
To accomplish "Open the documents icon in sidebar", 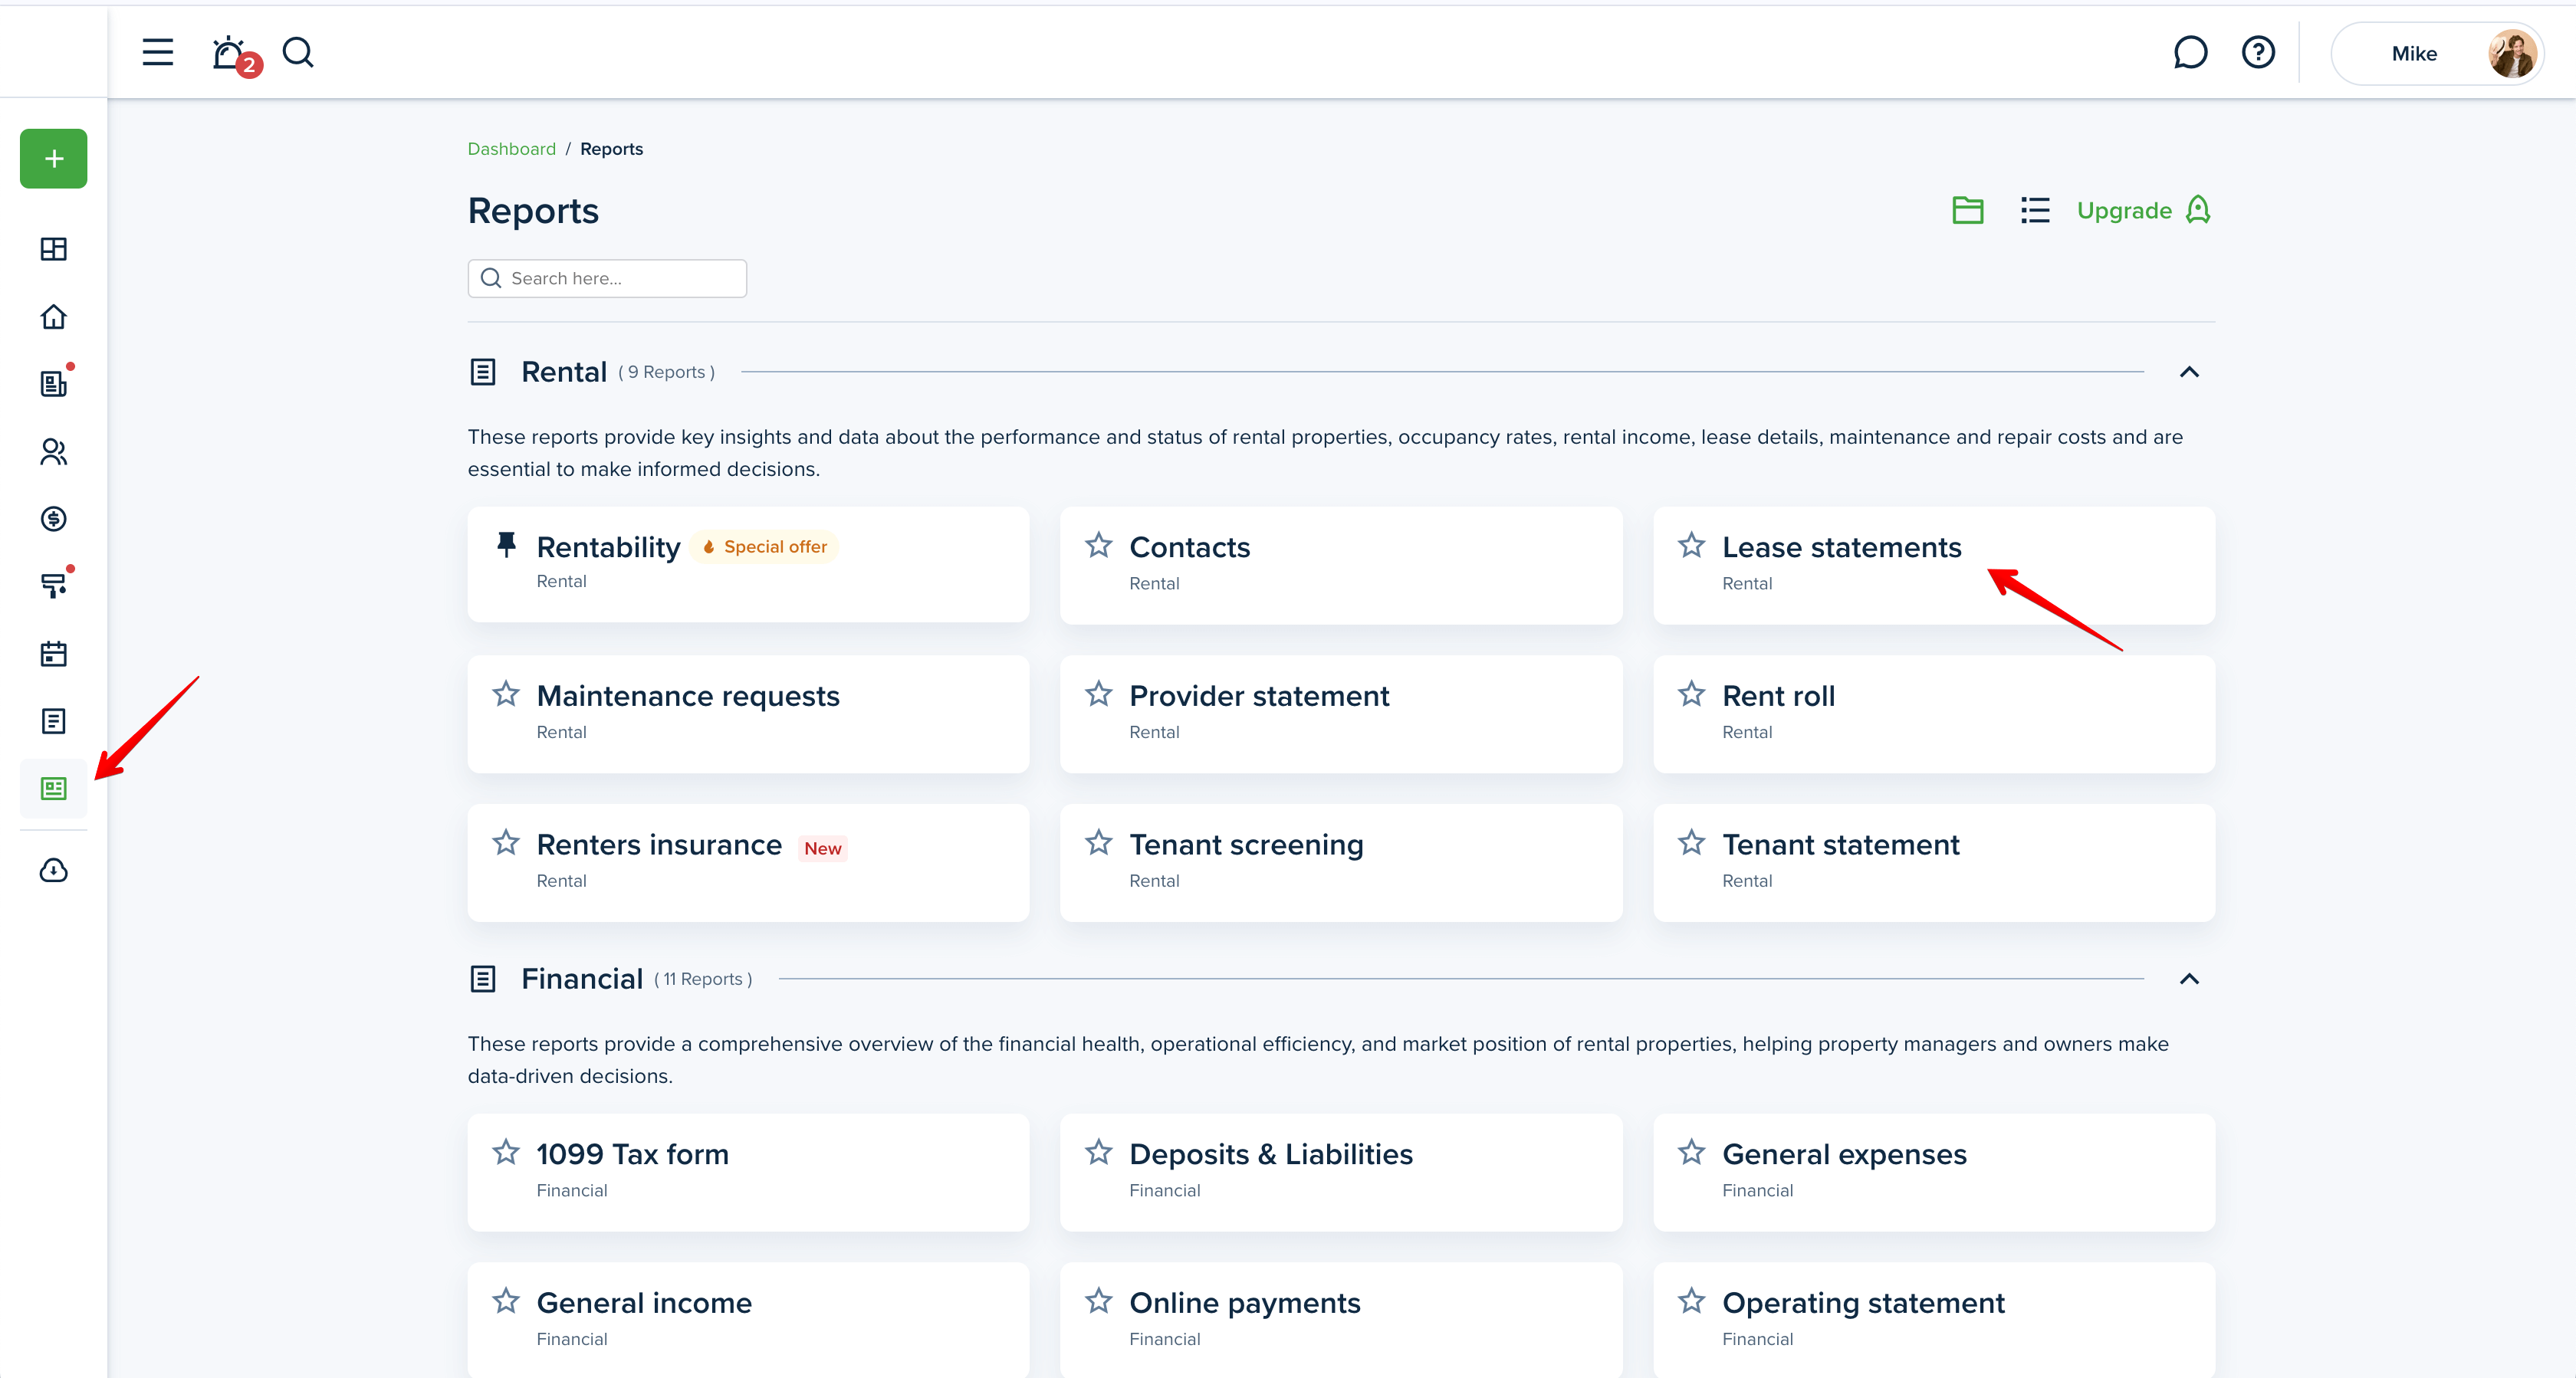I will coord(54,721).
